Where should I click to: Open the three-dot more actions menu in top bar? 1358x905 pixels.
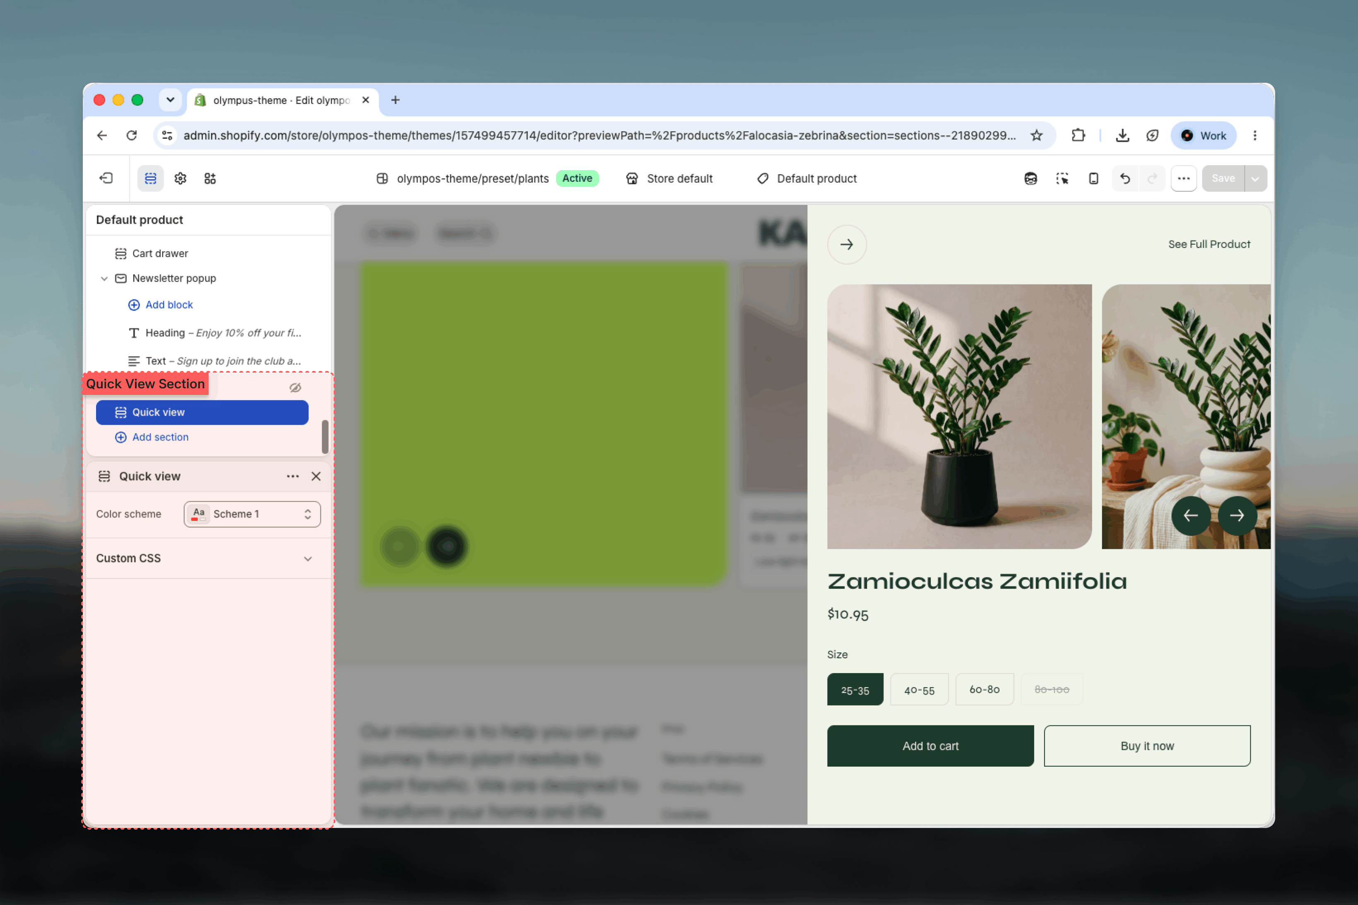click(1184, 178)
